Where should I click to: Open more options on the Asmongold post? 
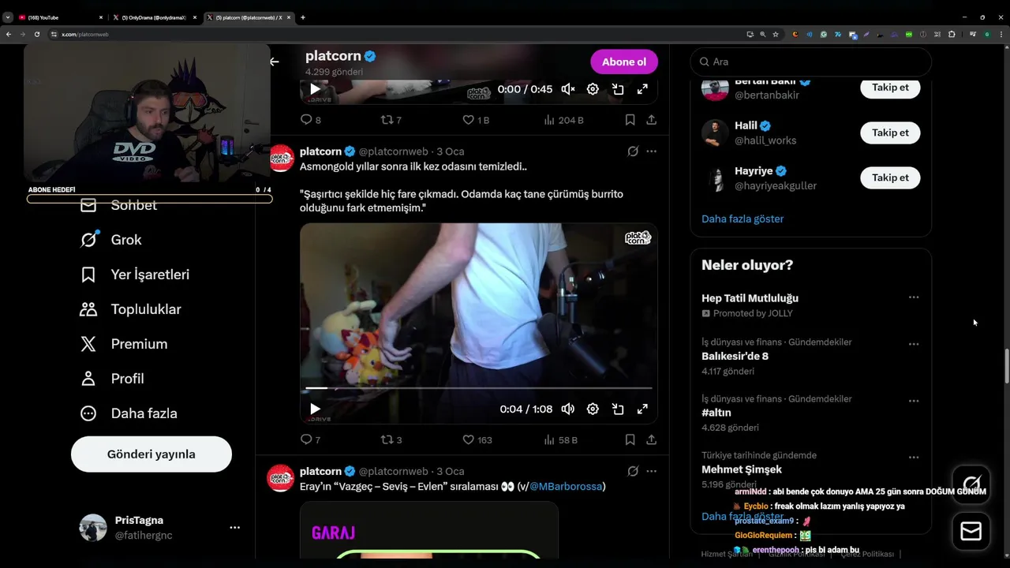click(651, 151)
